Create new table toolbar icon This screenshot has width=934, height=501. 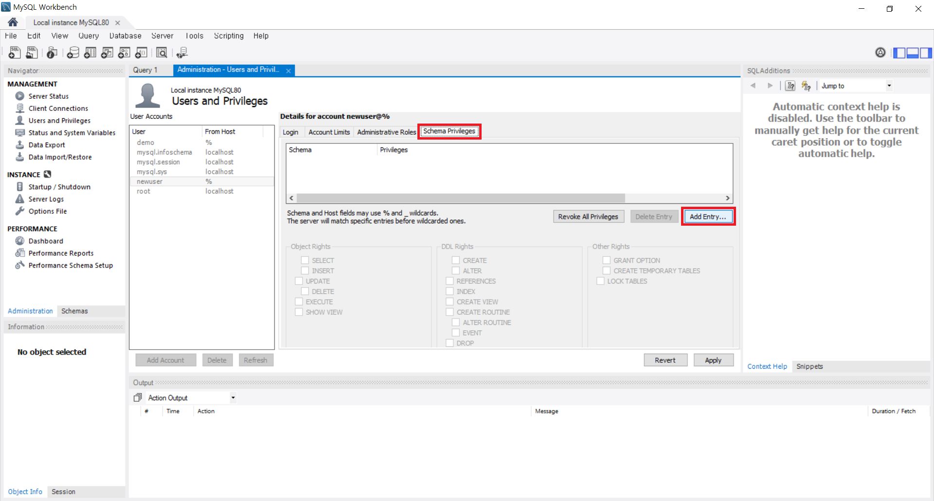(x=90, y=53)
